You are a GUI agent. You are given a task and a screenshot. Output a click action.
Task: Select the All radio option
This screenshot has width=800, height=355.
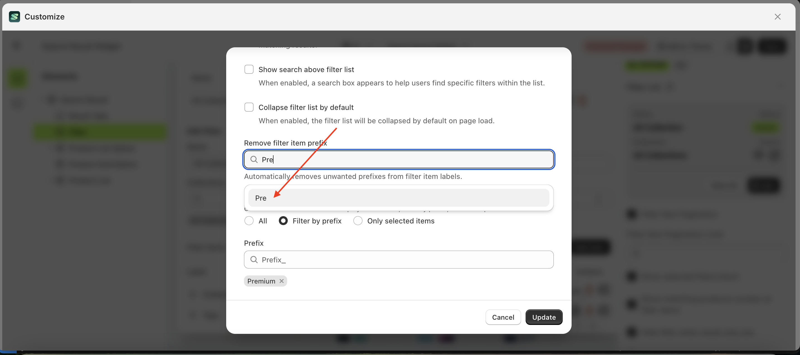tap(249, 221)
